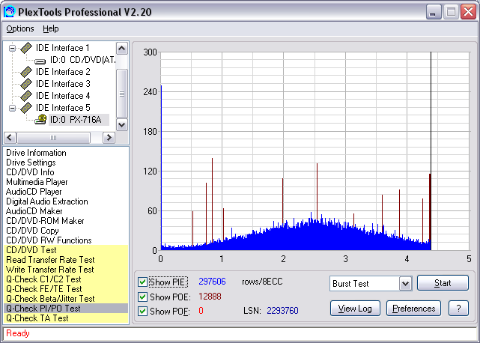Click the IDE Interface 5 chip icon
480x343 pixels.
pyautogui.click(x=26, y=108)
